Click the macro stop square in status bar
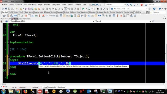This screenshot has height=94, width=167. [x=6, y=87]
